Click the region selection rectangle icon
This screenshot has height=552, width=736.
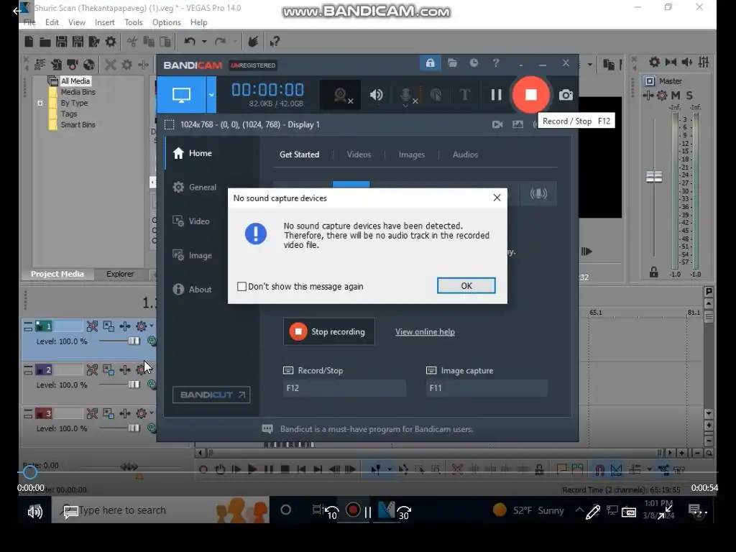(170, 124)
